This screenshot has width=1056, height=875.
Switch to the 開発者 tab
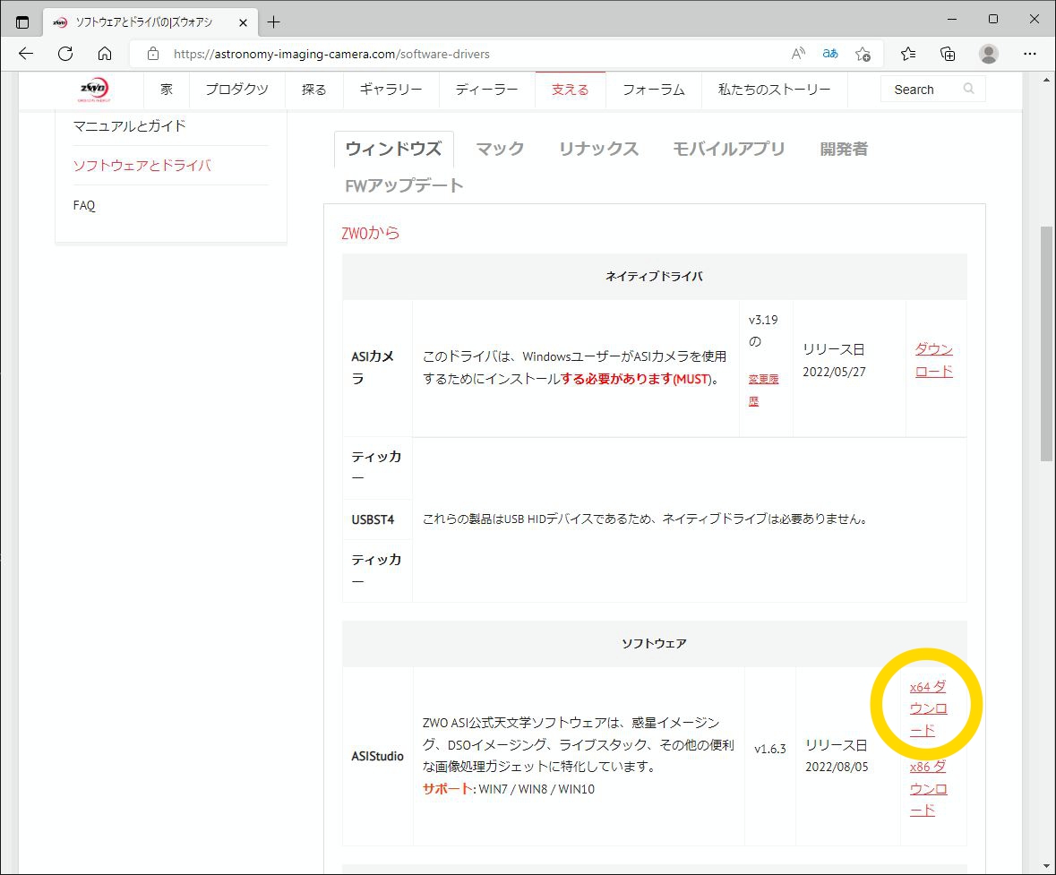point(844,149)
